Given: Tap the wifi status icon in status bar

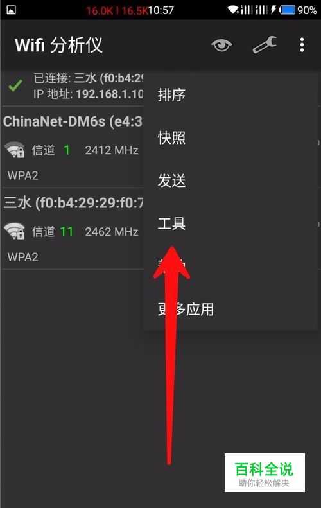Looking at the screenshot, I should tap(232, 10).
